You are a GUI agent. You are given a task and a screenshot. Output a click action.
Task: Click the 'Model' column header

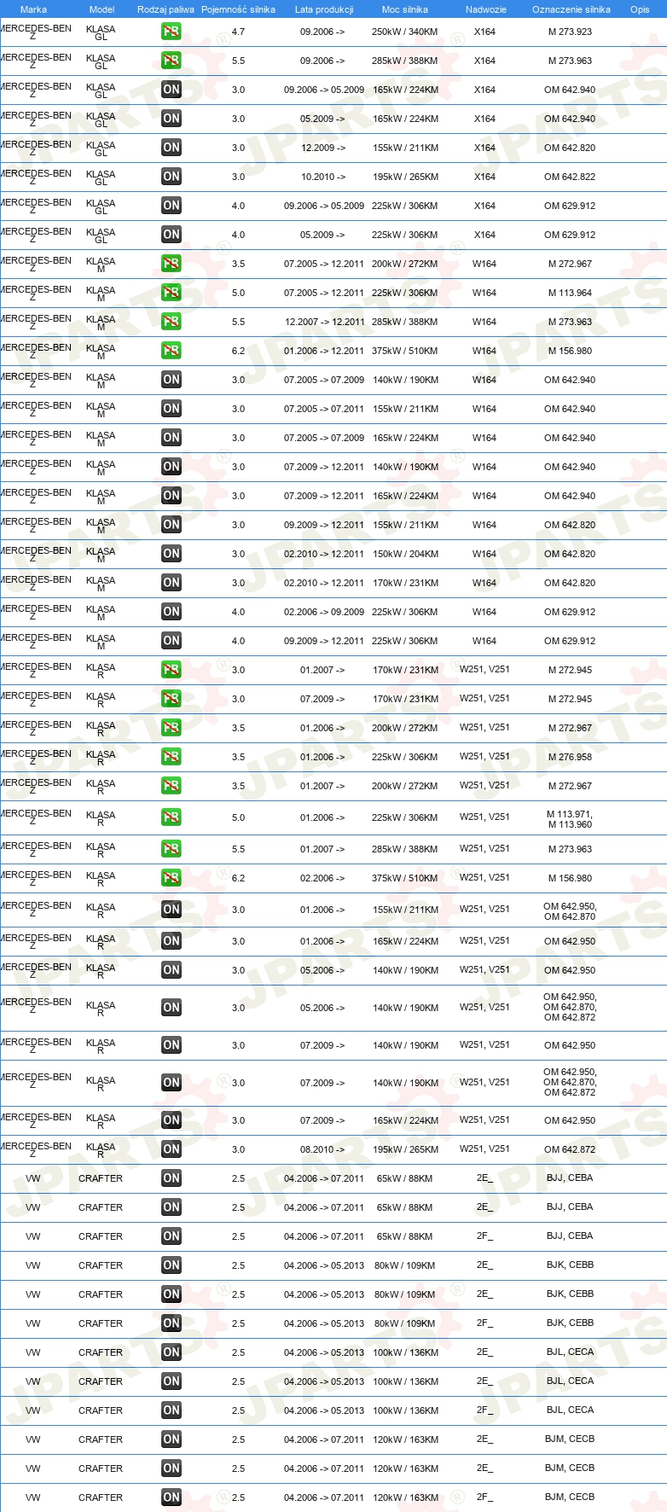pos(101,9)
